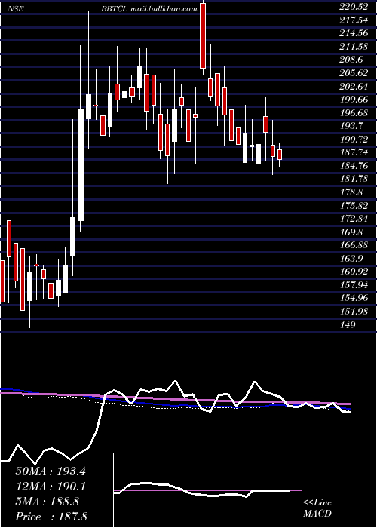Image resolution: width=377 pixels, height=528 pixels.
Task: Click the 205.62 price axis label
Action: pos(353,73)
